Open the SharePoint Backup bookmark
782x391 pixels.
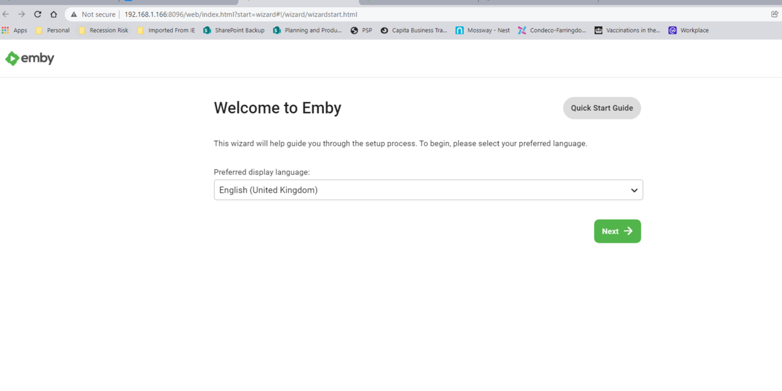[x=234, y=31]
